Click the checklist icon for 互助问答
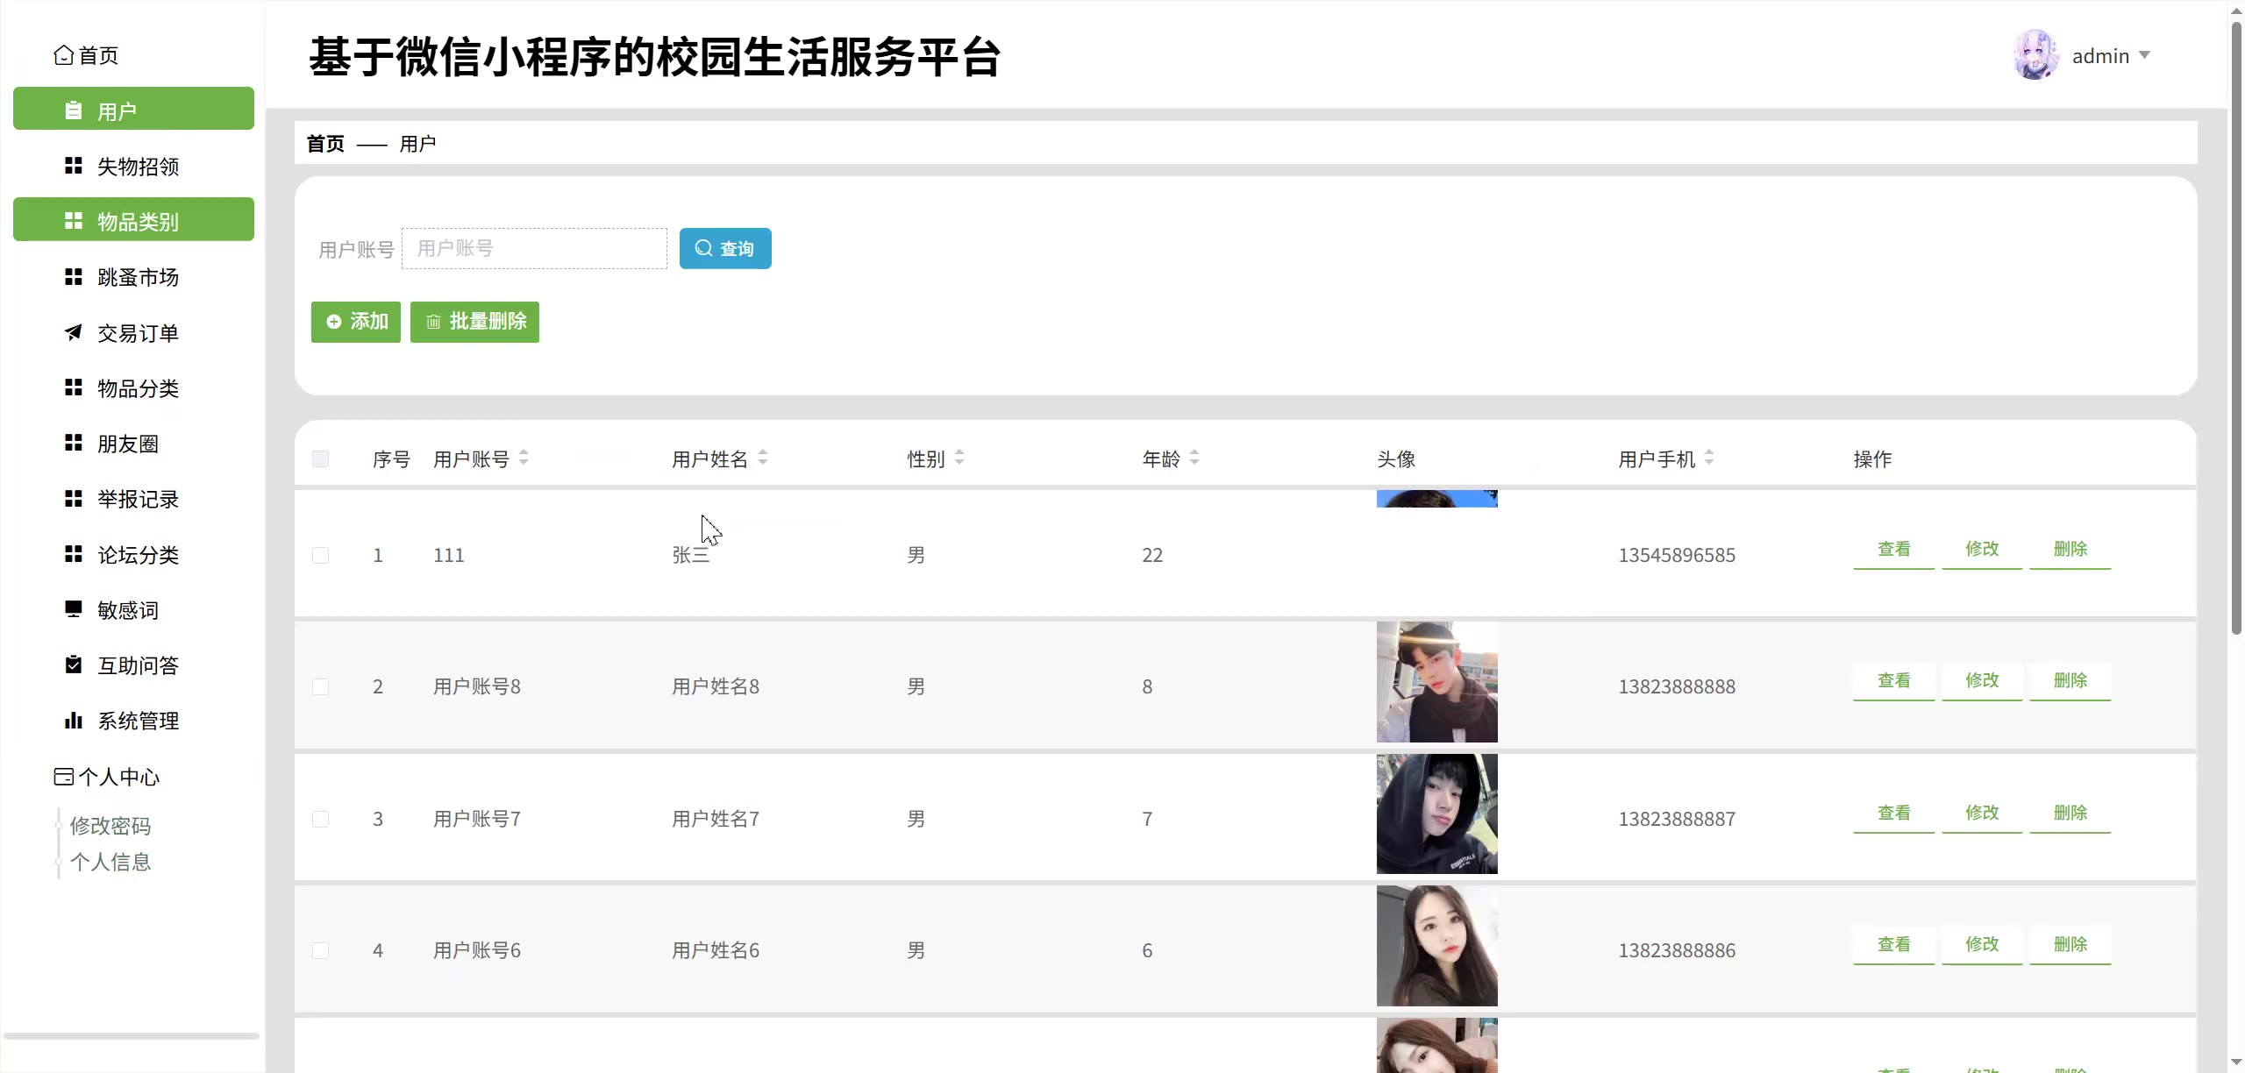The height and width of the screenshot is (1073, 2245). (x=74, y=664)
